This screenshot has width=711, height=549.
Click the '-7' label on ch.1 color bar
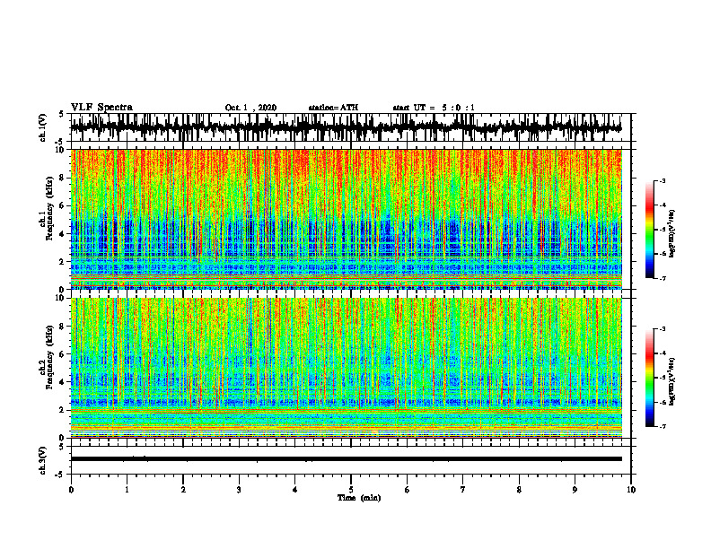click(x=662, y=278)
